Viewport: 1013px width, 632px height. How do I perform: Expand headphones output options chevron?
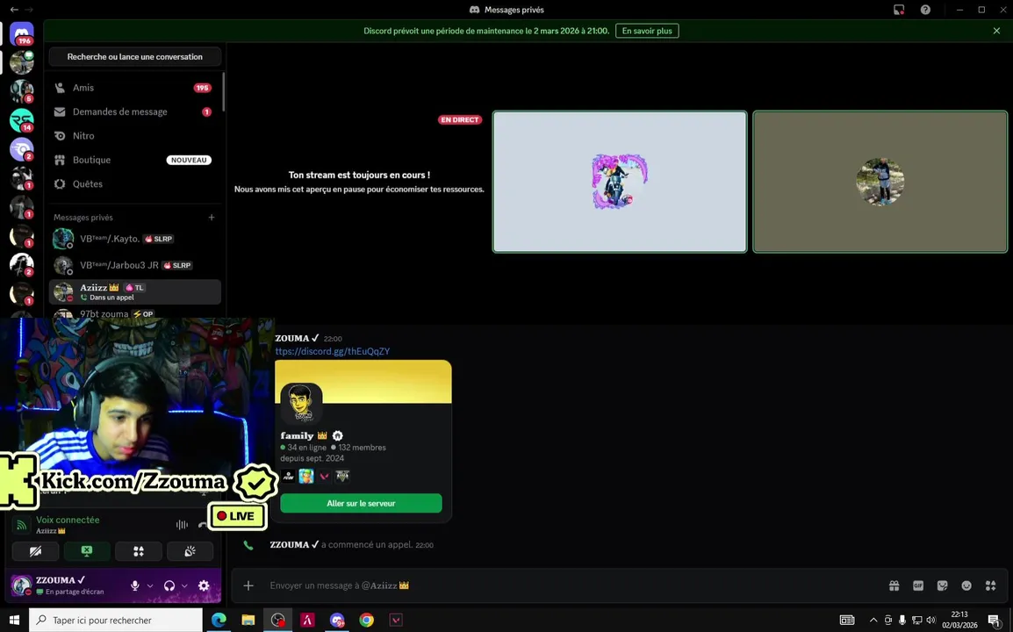click(184, 585)
